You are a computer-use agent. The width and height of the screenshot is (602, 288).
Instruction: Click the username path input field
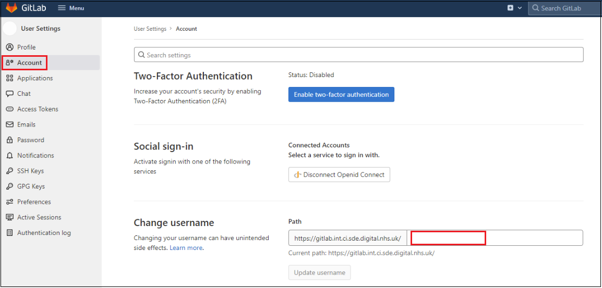495,238
